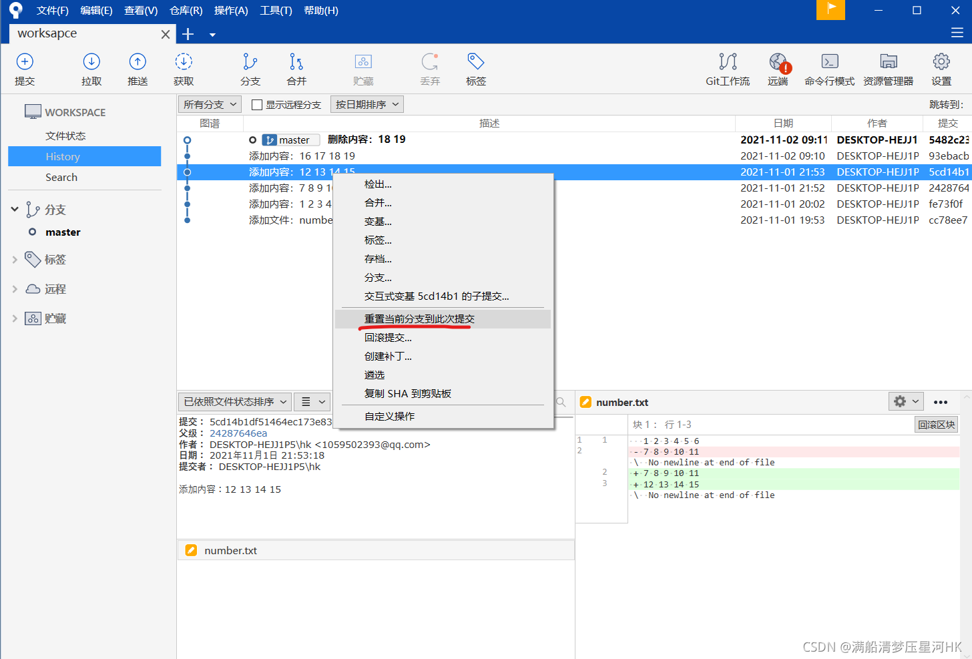
Task: Click the search magnifier icon in file panel
Action: coord(561,402)
